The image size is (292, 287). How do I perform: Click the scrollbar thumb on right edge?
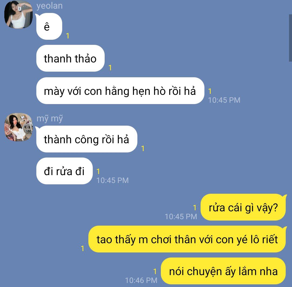290,38
